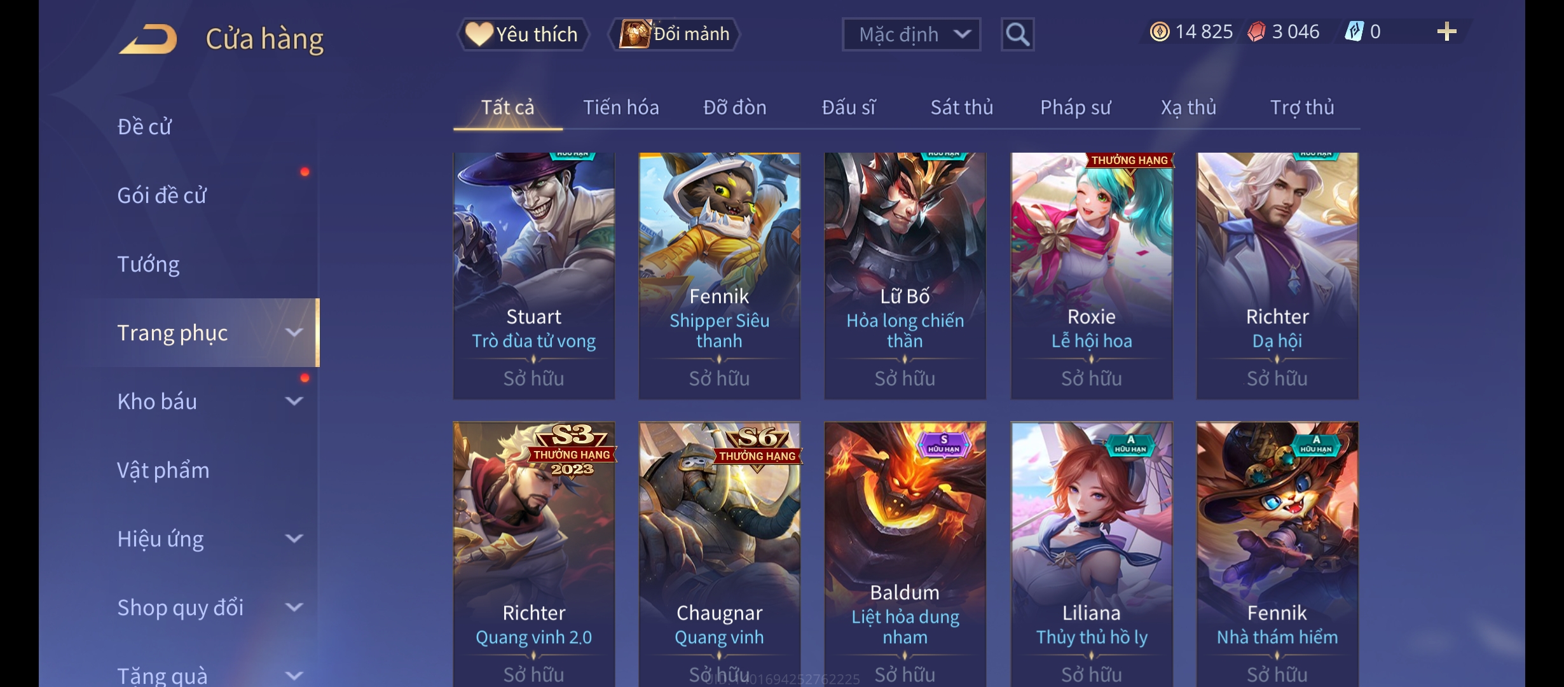Tap the blue voucher currency icon

(1354, 32)
